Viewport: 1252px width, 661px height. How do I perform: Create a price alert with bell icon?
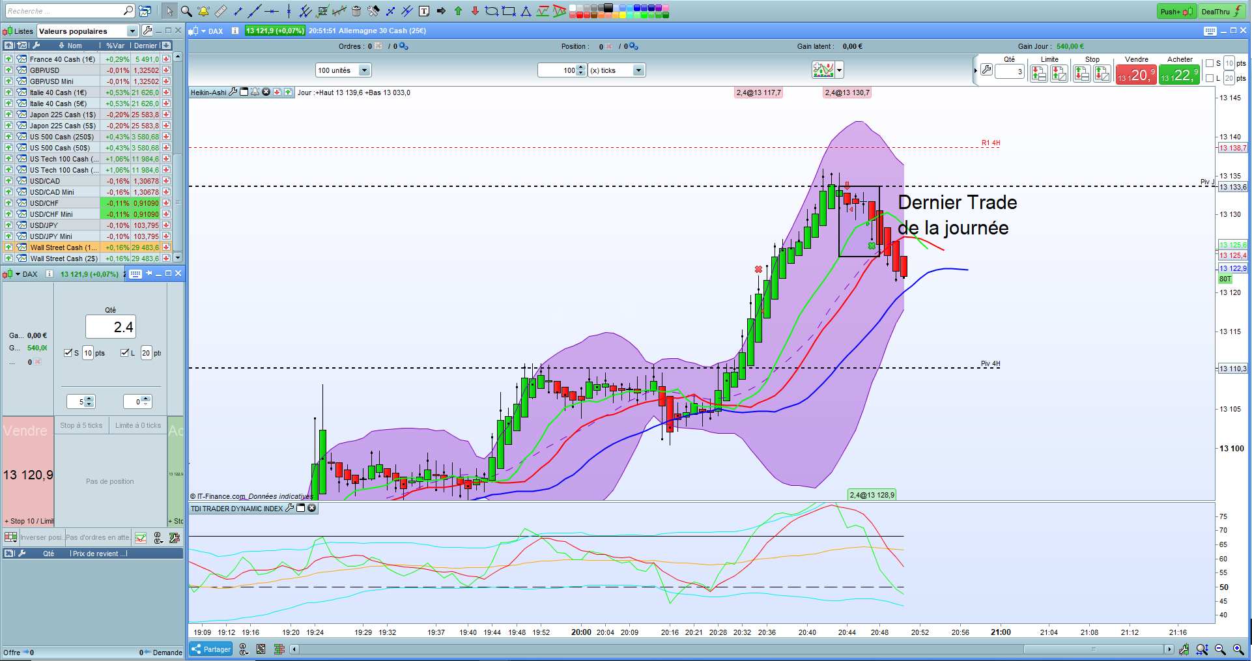(x=203, y=11)
